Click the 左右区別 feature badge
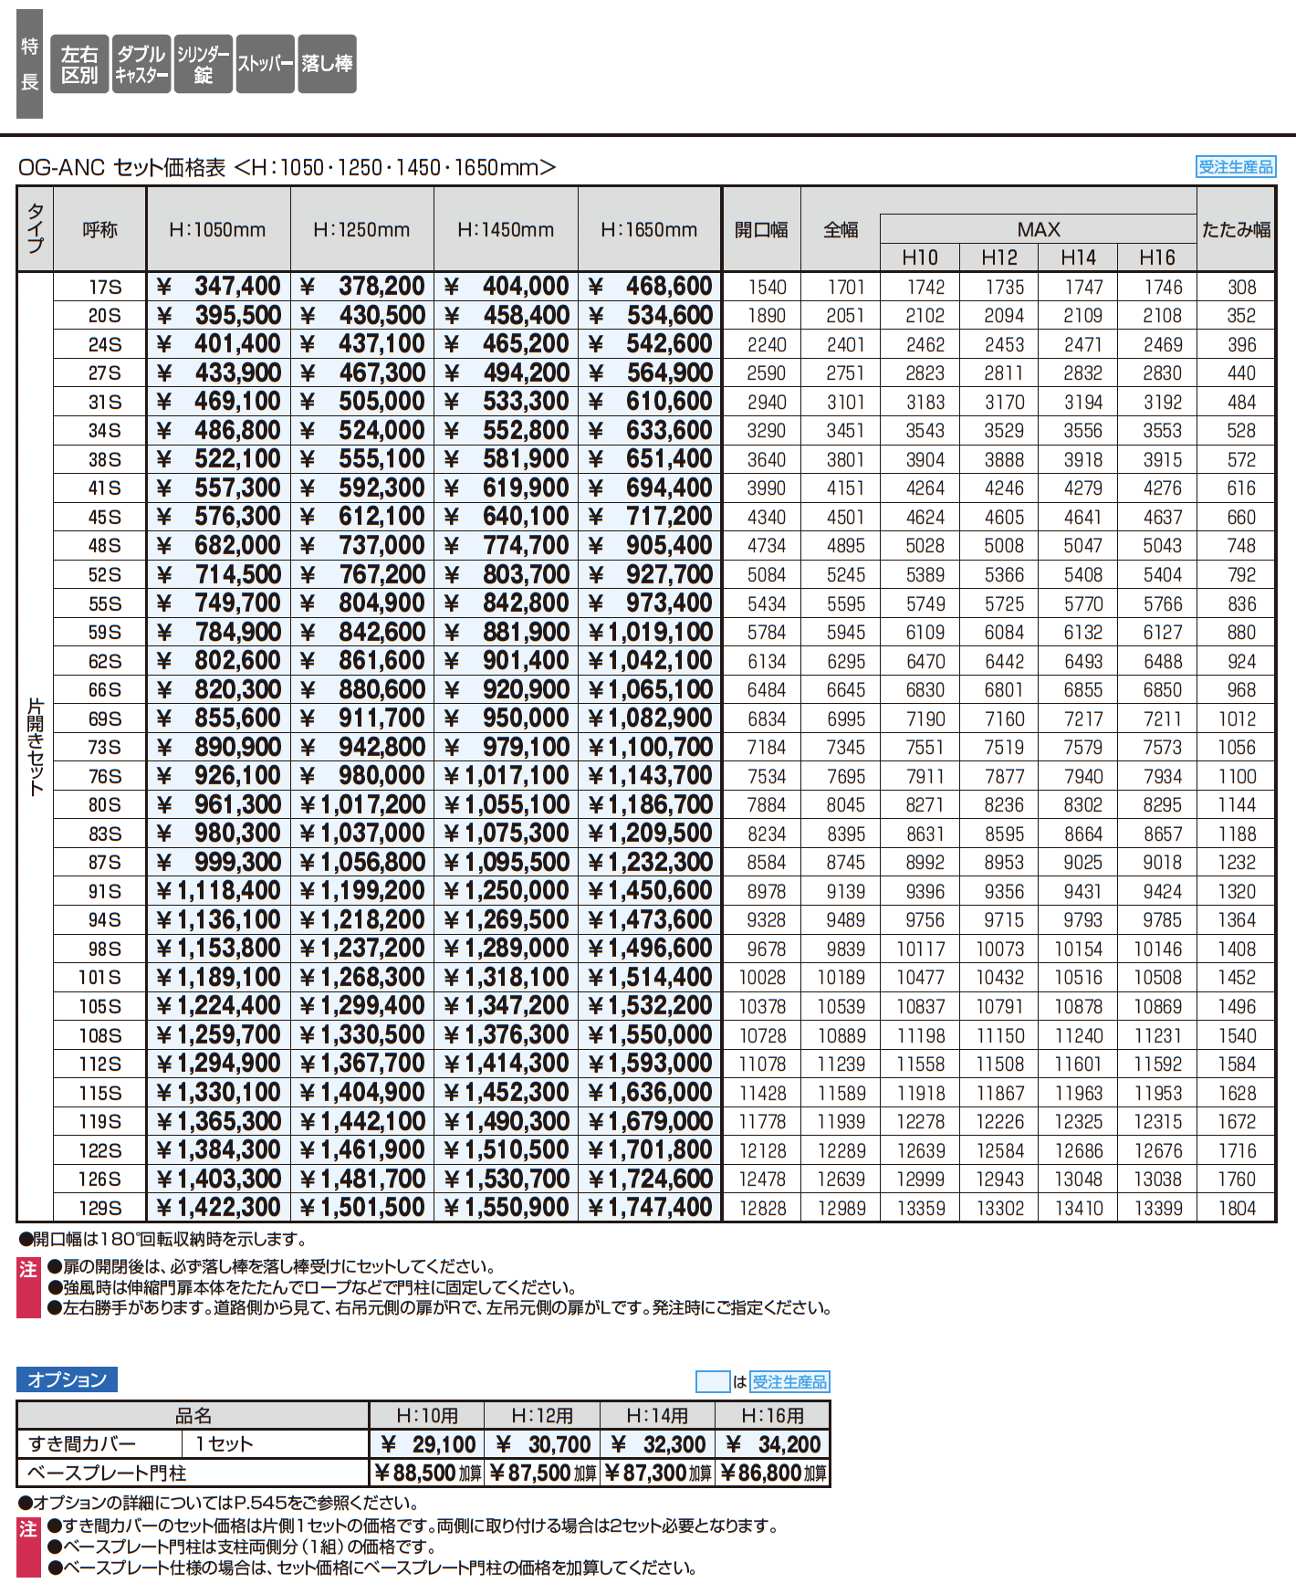 tap(79, 64)
